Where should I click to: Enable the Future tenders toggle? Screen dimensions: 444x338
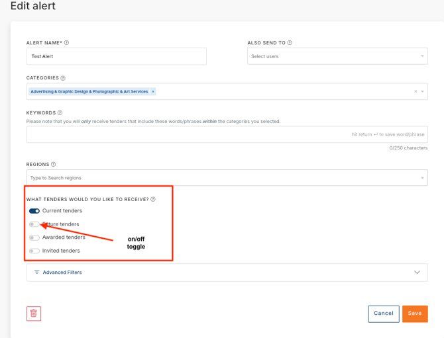(x=34, y=224)
